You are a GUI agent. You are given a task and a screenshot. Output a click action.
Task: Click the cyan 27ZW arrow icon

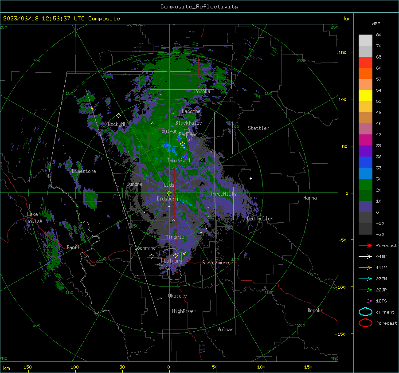(x=365, y=279)
